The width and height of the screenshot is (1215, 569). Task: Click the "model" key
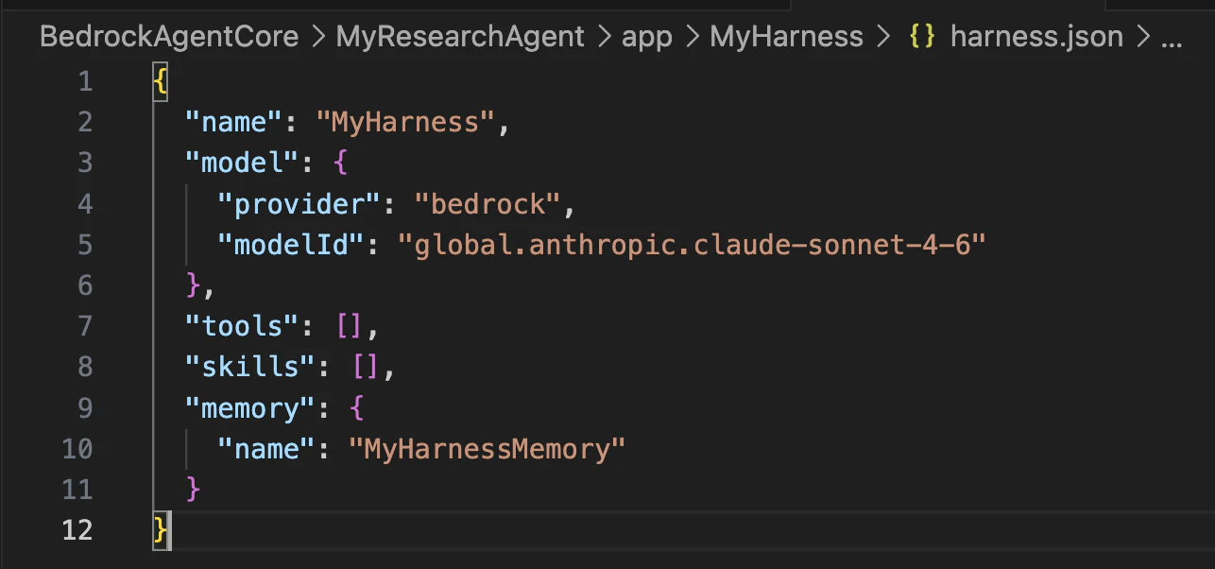point(243,163)
